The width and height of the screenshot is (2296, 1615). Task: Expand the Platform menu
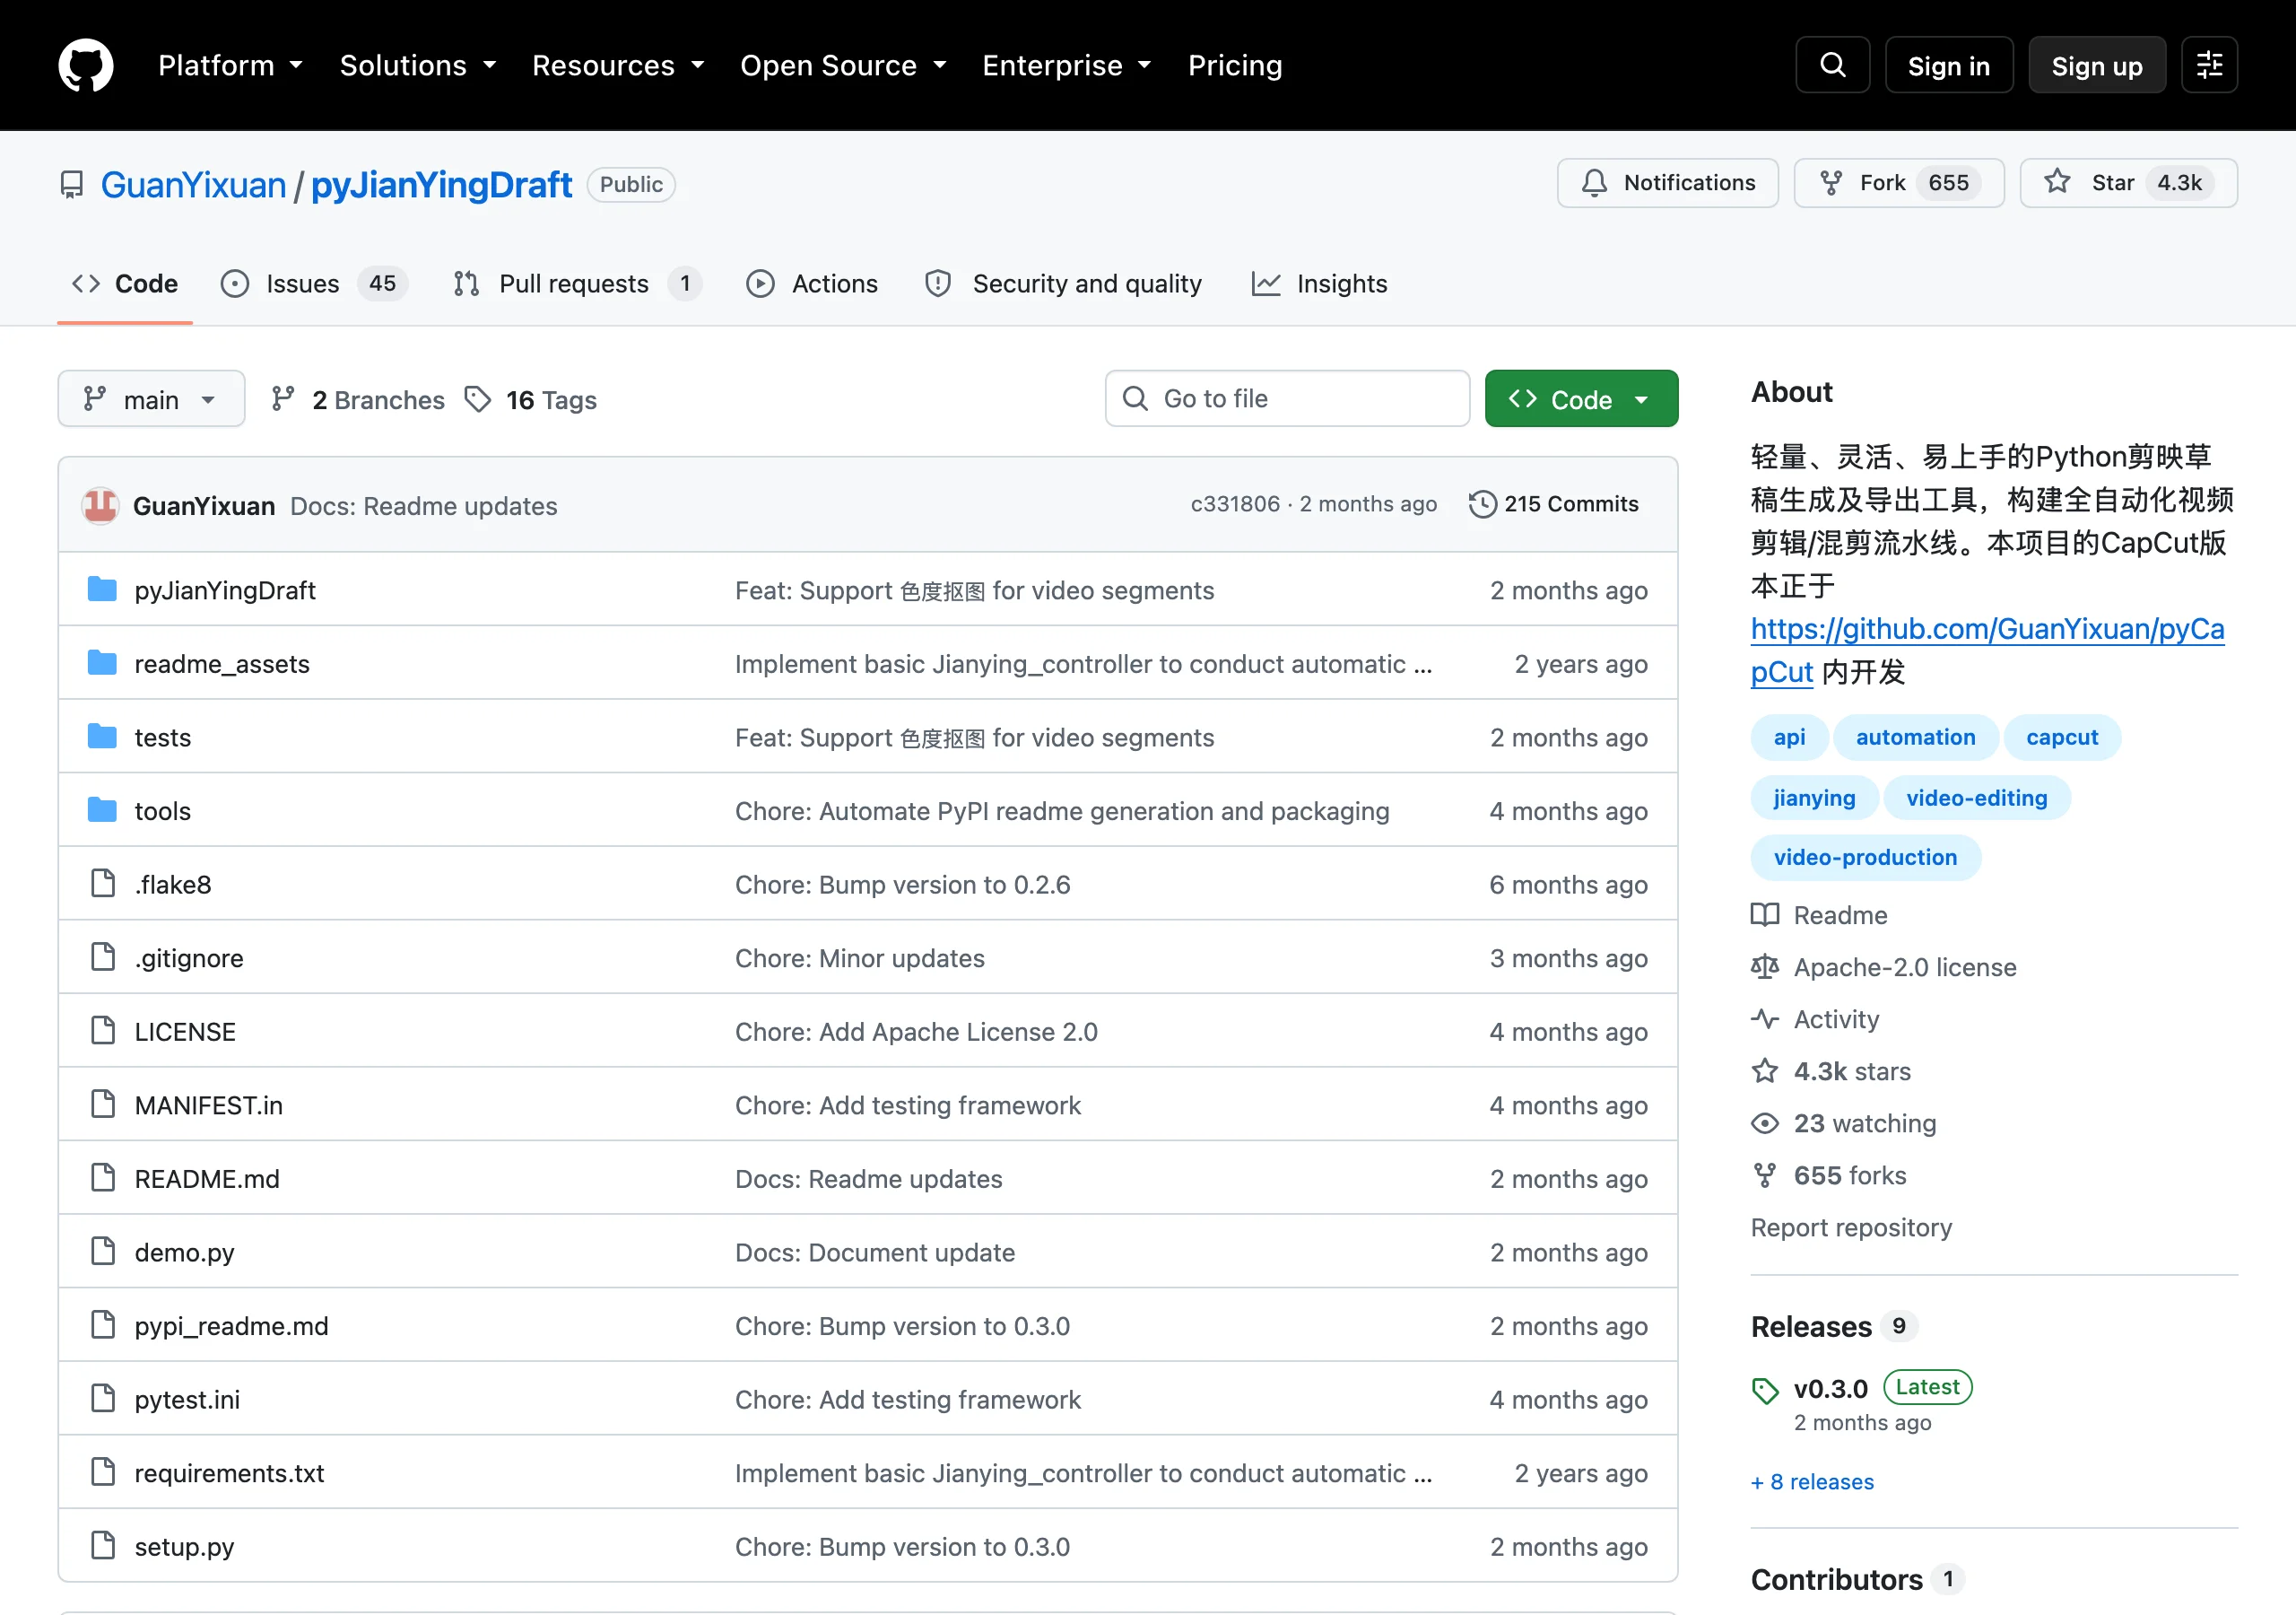point(230,65)
